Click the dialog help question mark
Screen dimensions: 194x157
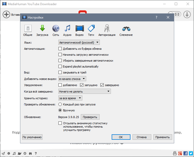(156, 17)
